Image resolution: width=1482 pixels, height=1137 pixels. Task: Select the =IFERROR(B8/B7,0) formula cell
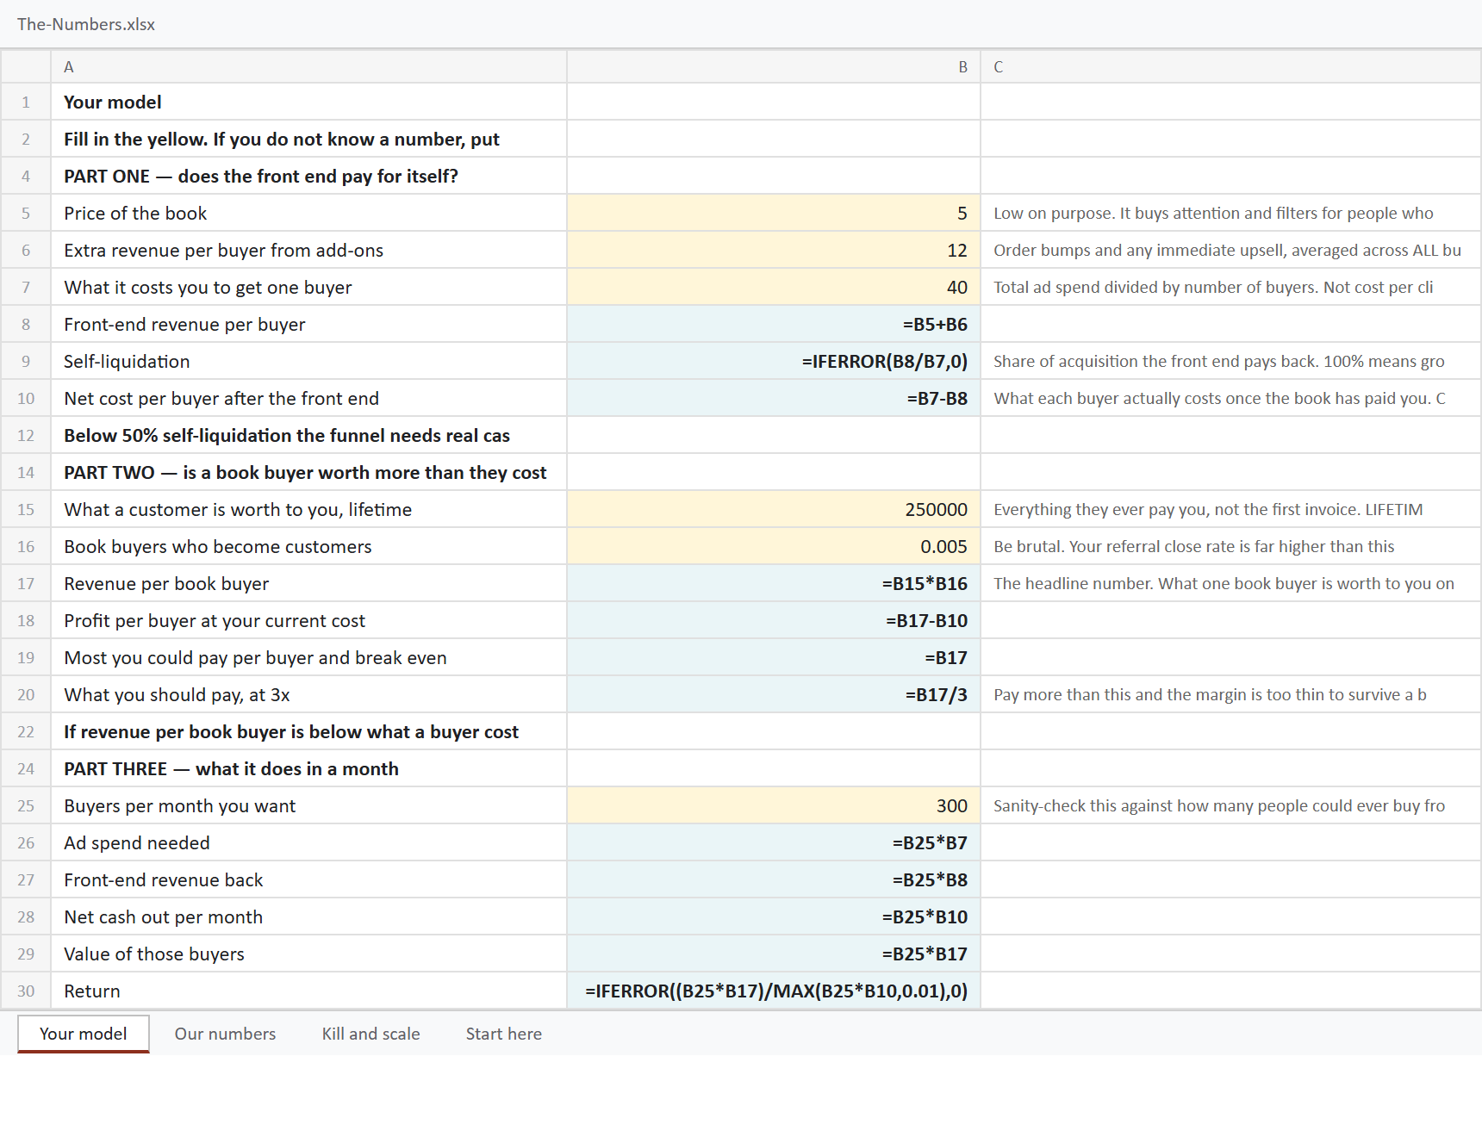[774, 361]
